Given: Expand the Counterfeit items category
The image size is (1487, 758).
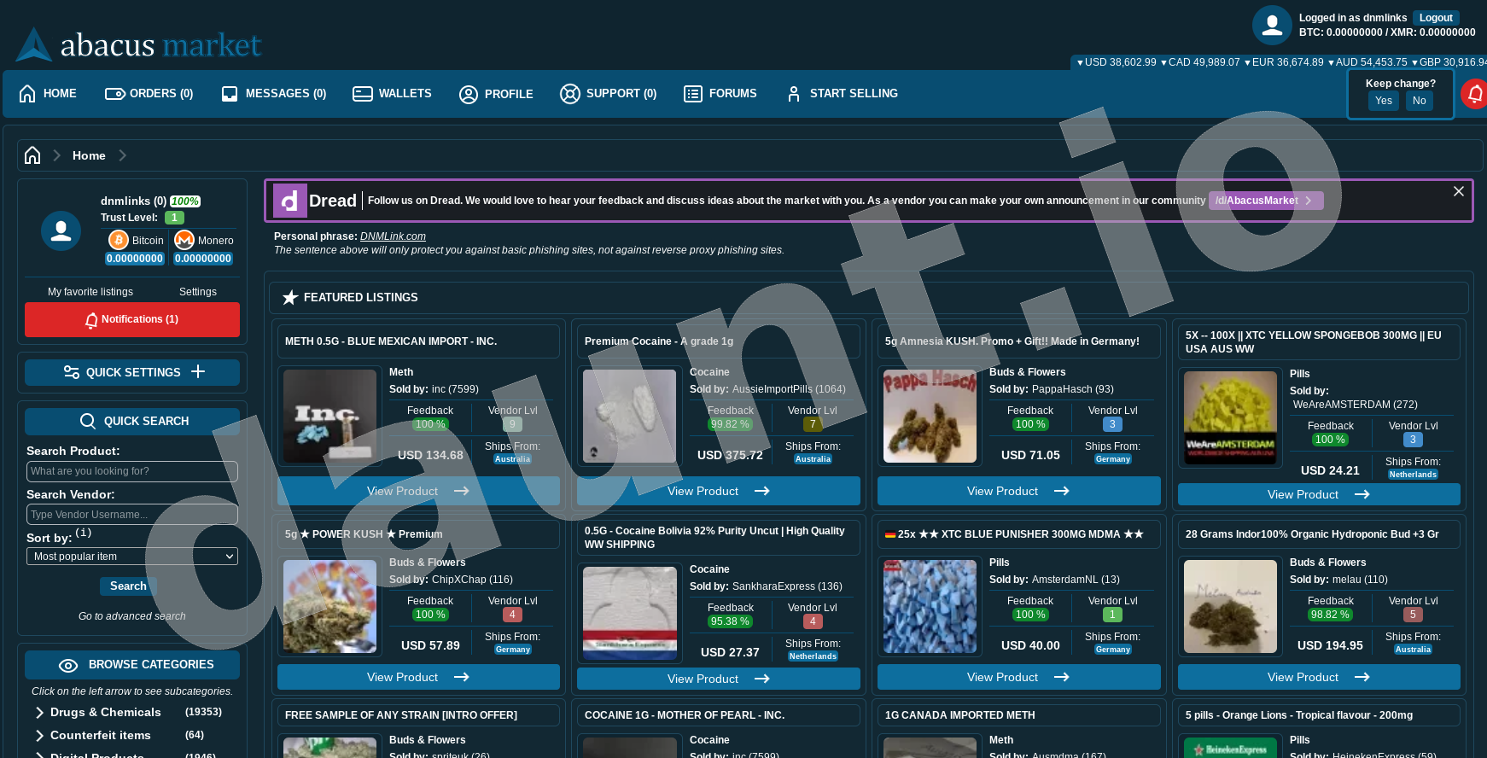Looking at the screenshot, I should tap(39, 735).
